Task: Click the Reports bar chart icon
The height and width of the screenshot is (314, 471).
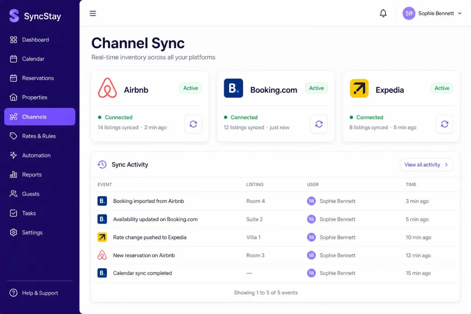Action: [14, 175]
